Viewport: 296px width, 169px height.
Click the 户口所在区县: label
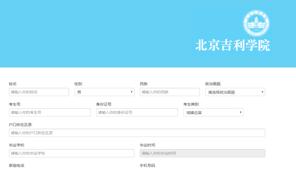[21, 125]
